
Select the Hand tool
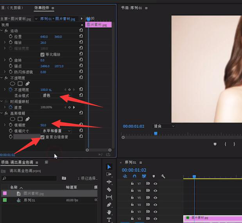point(109,212)
